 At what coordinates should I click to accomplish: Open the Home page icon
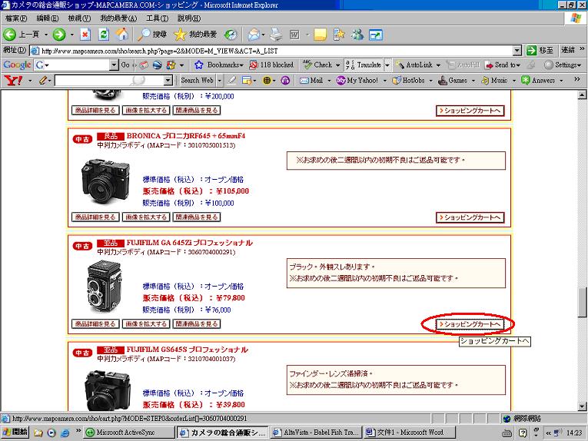coord(121,35)
